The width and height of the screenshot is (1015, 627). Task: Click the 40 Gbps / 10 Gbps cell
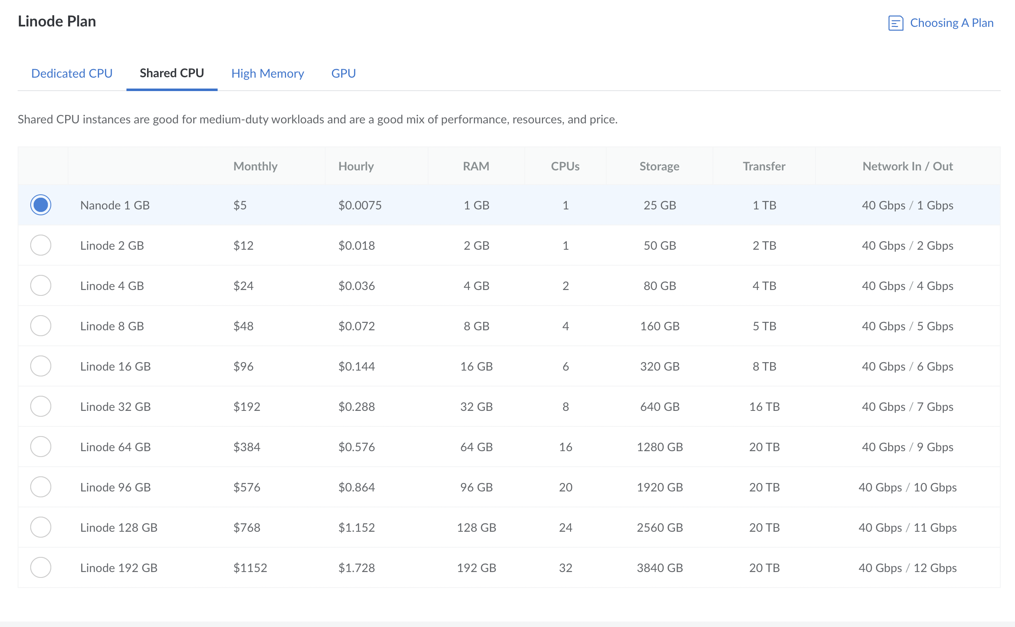[x=907, y=487]
